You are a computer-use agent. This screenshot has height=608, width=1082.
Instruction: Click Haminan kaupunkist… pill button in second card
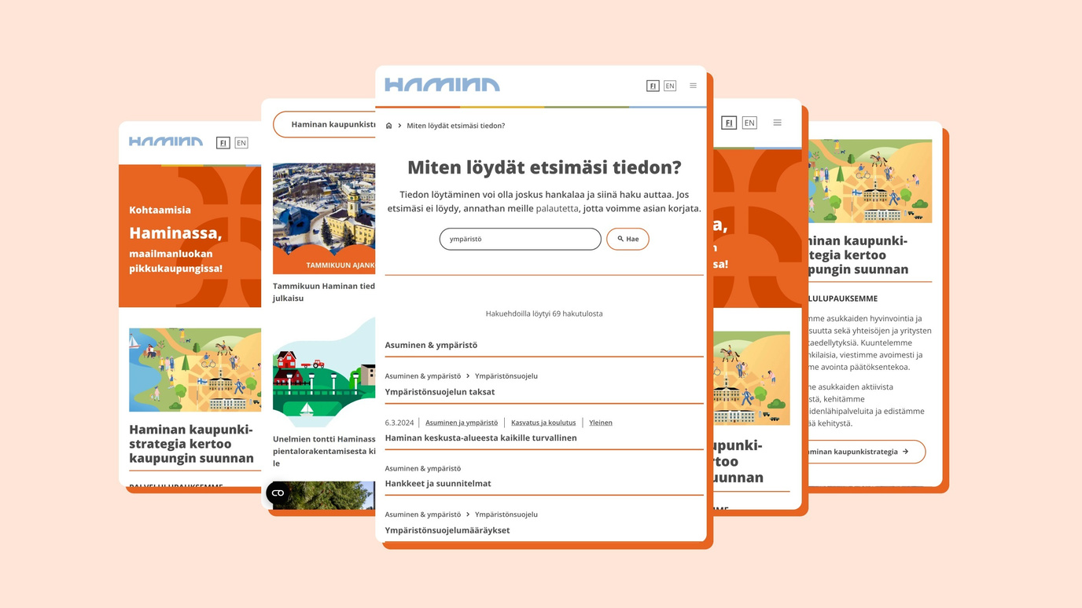(x=325, y=124)
